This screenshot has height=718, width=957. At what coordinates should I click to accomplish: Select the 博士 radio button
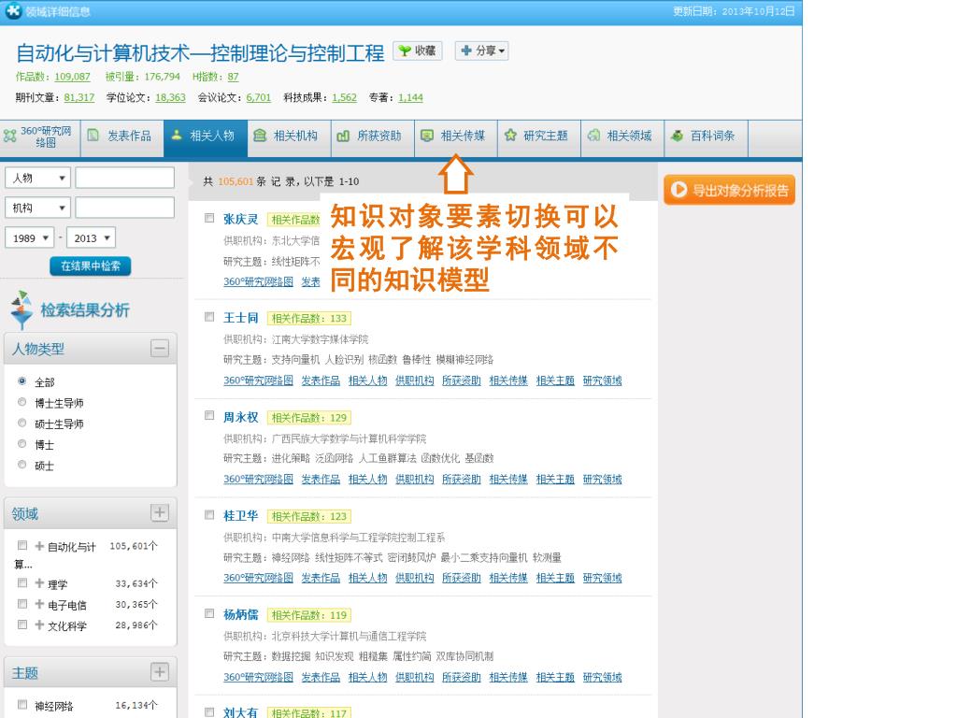point(22,444)
